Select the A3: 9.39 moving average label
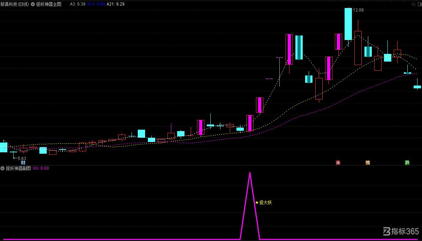This screenshot has height=241, width=422. (x=78, y=4)
